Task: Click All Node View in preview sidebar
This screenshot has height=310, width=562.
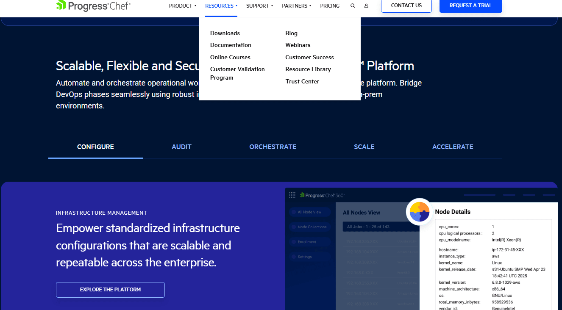Action: pos(309,212)
